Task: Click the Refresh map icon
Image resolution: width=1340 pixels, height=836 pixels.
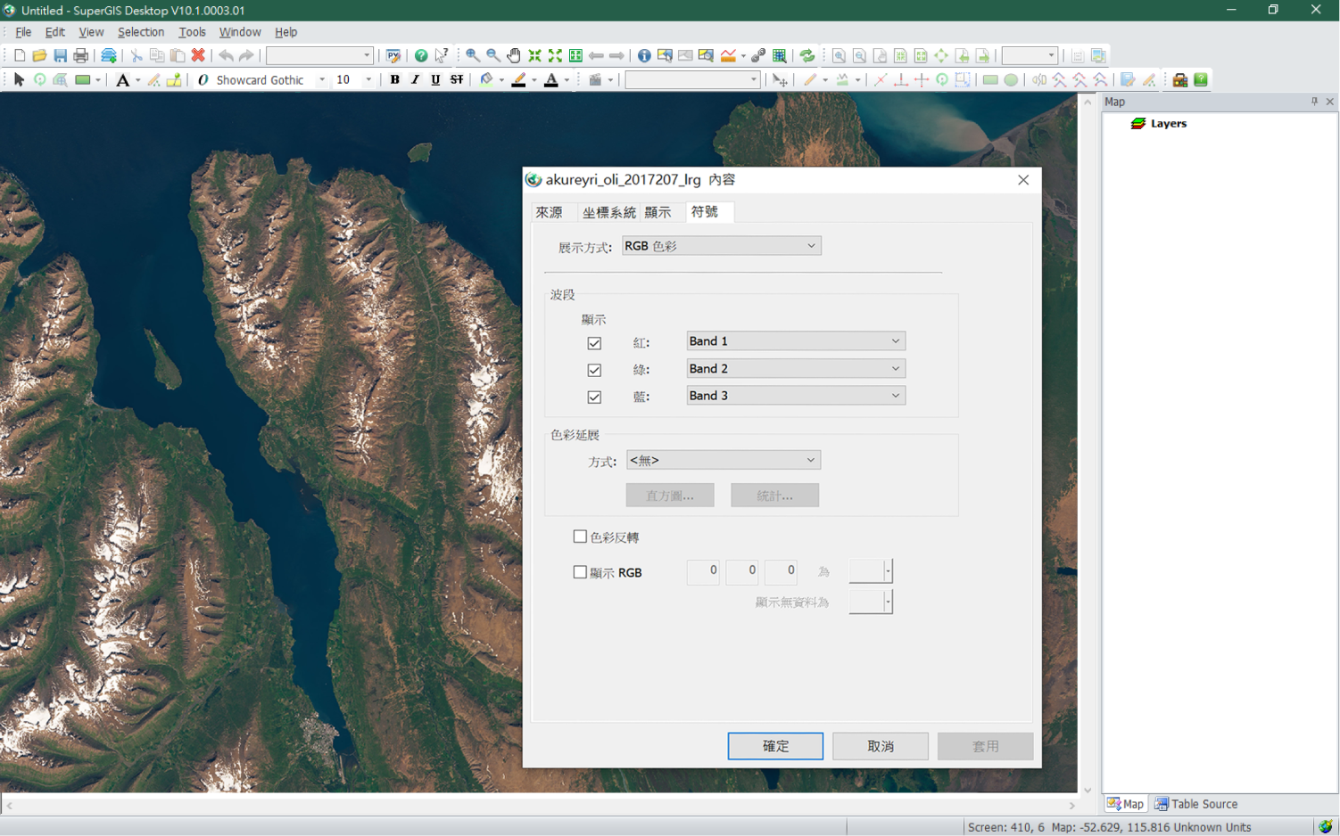Action: click(x=807, y=55)
